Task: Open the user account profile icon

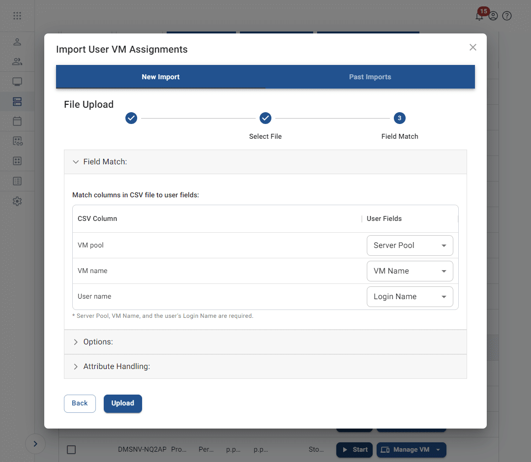Action: click(493, 16)
